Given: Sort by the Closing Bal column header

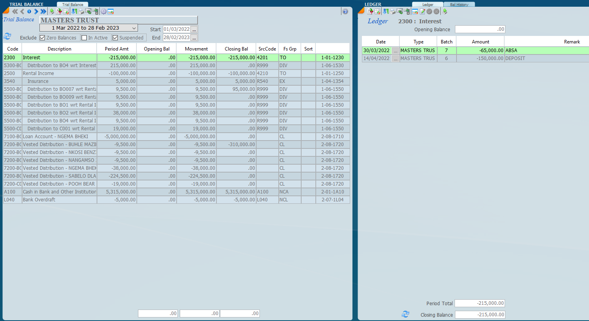Looking at the screenshot, I should pos(236,49).
